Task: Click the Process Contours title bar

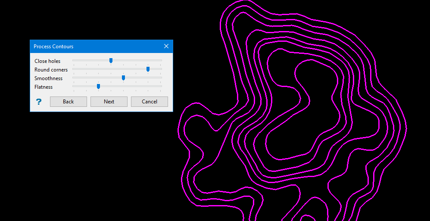Action: (x=101, y=47)
